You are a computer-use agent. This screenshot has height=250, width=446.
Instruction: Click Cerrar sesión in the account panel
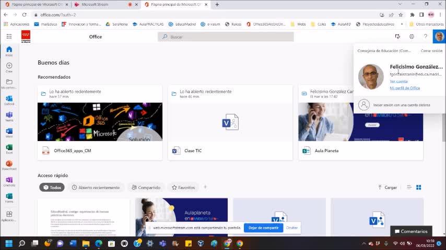(x=431, y=51)
